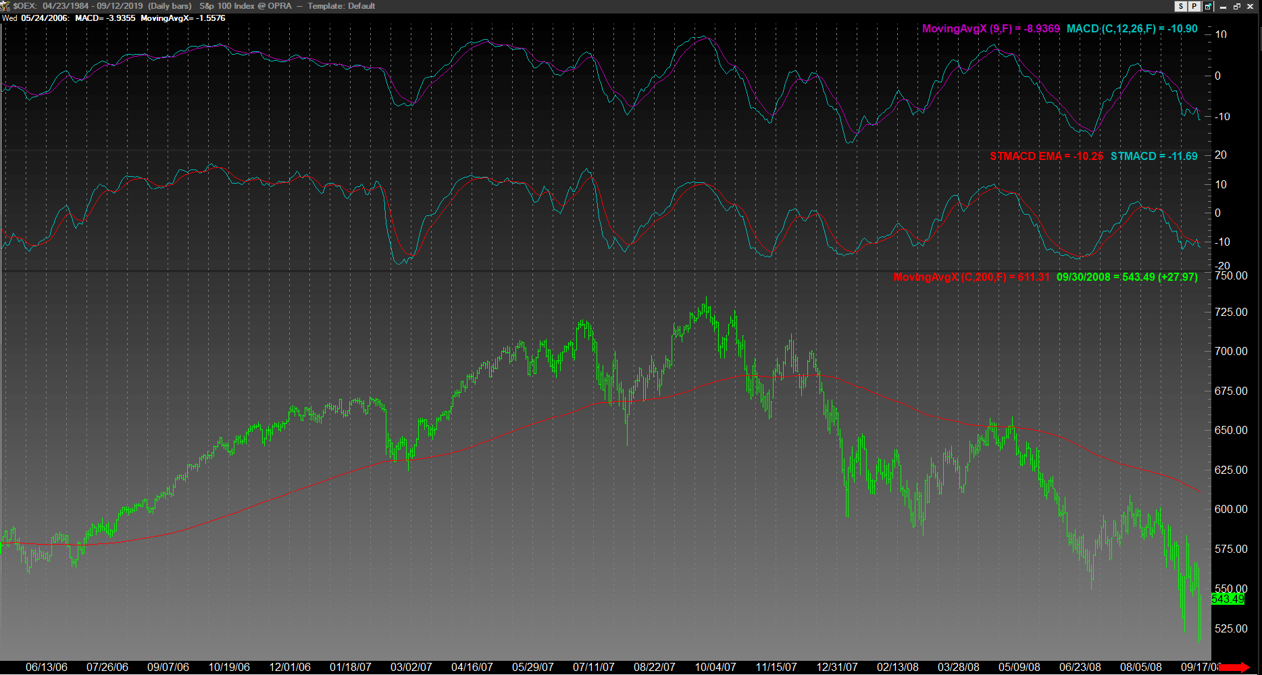Click the 625.00 price axis label
Image resolution: width=1262 pixels, height=675 pixels.
pos(1231,470)
